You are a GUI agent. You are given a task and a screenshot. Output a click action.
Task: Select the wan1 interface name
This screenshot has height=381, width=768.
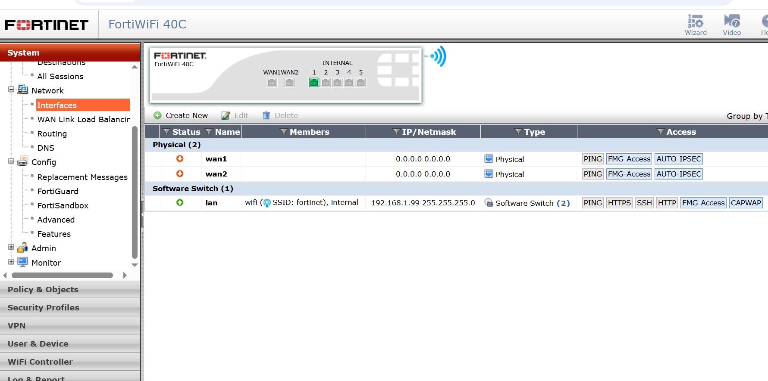coord(216,159)
